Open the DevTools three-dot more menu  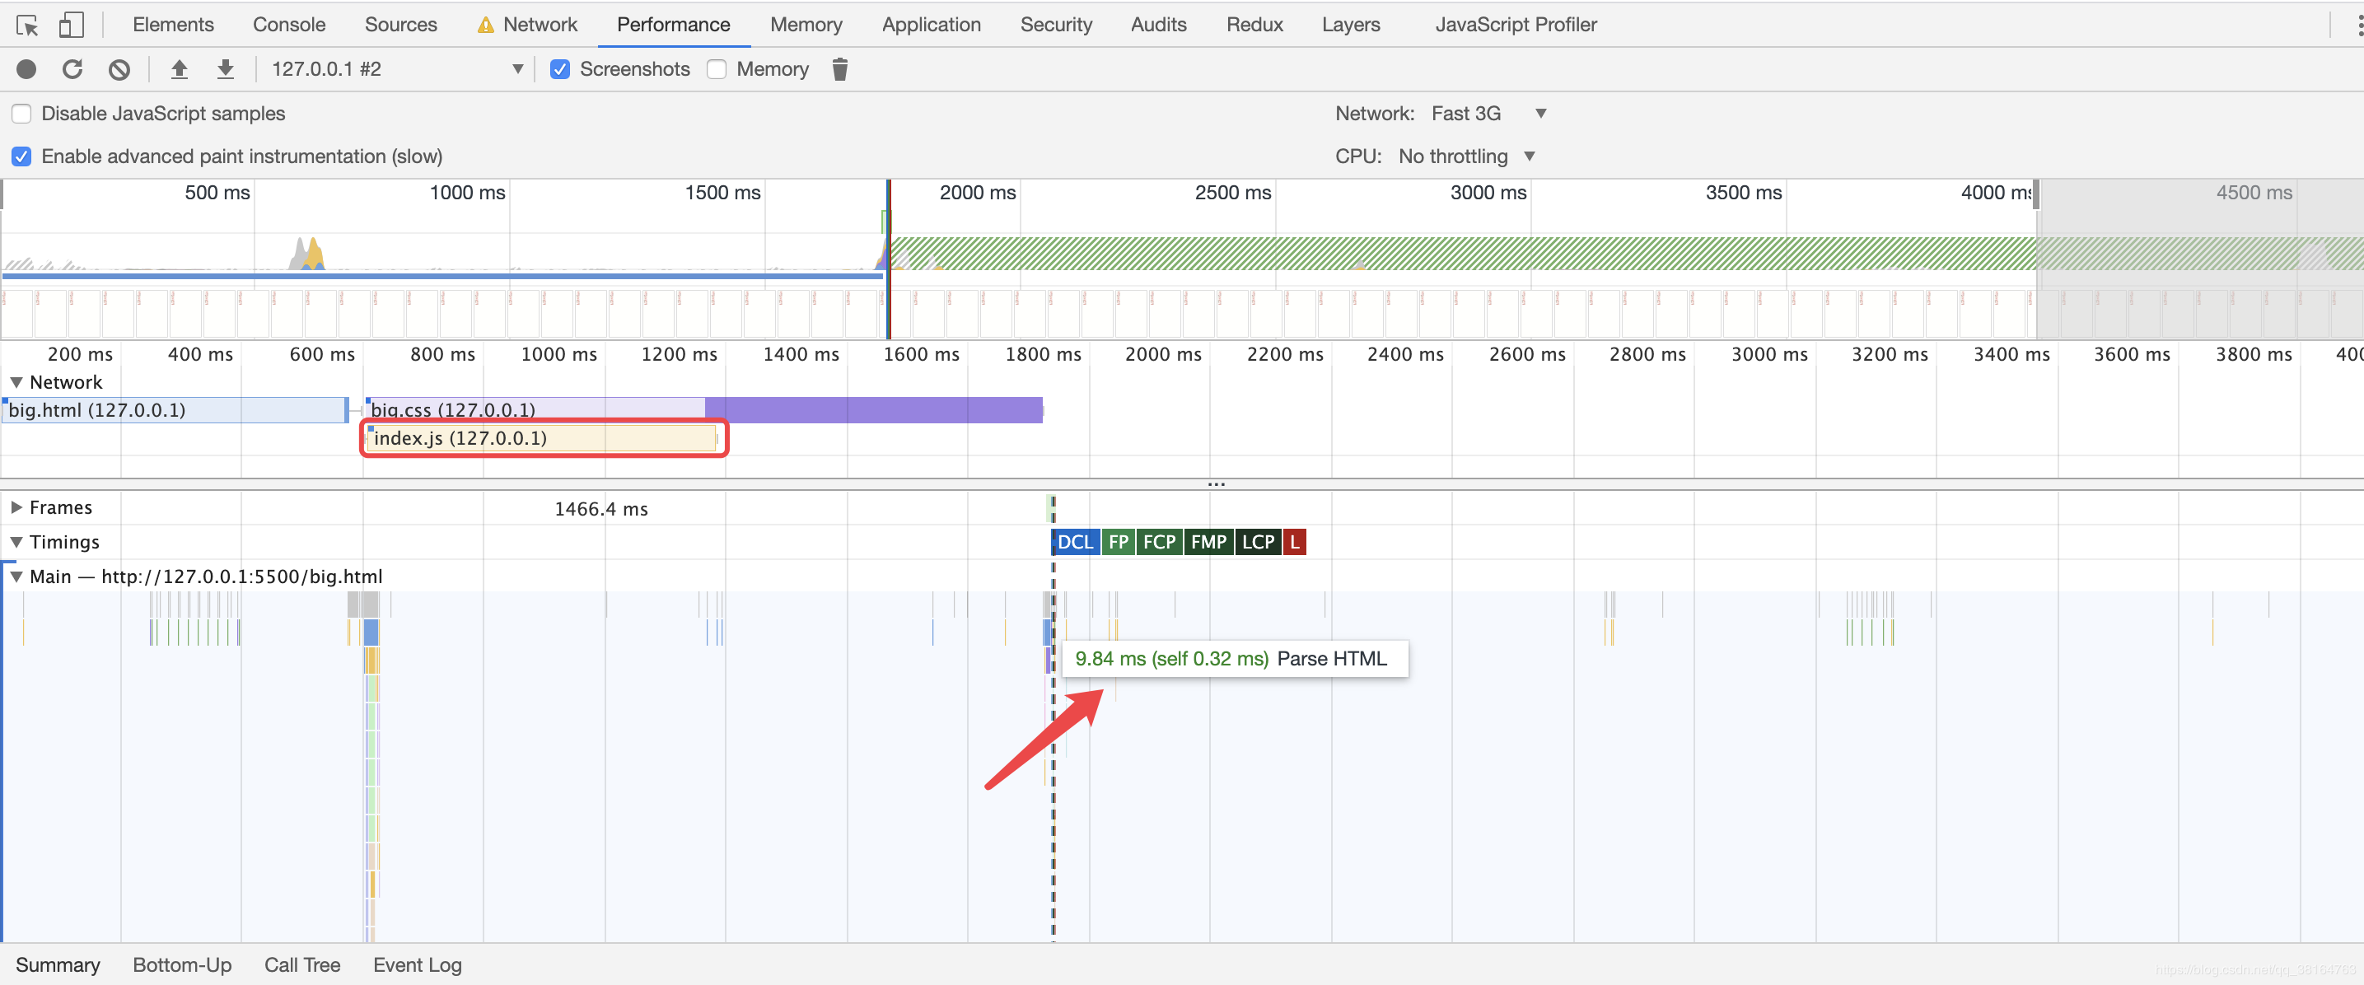coord(2358,25)
